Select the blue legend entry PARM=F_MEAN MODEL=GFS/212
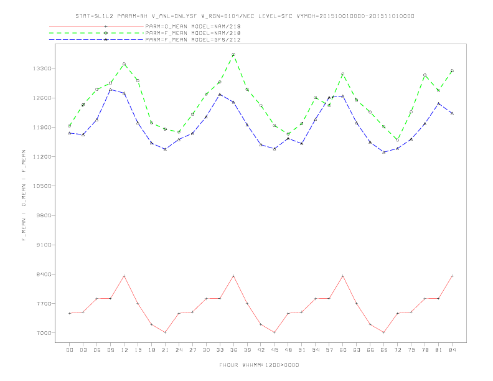The image size is (493, 381). tap(193, 40)
